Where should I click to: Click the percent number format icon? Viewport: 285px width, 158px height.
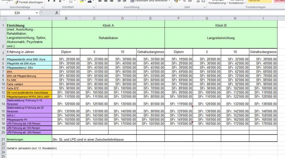click(x=184, y=1)
